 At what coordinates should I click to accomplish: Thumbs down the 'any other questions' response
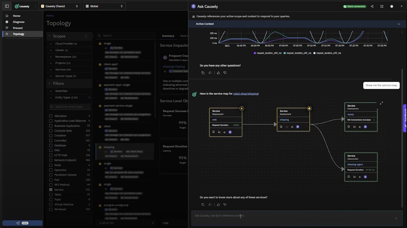[225, 73]
